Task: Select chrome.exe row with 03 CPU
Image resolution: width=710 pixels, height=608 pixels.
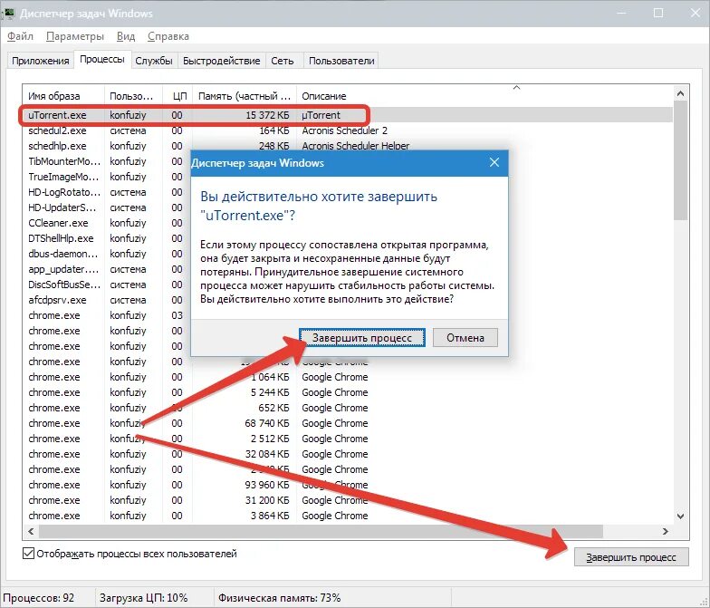Action: point(107,315)
